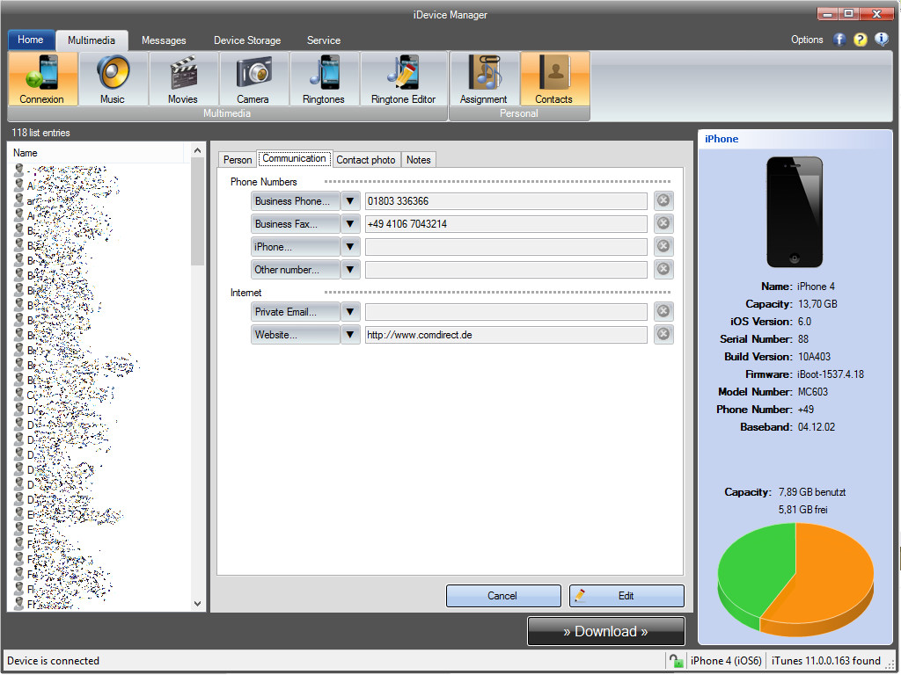Image resolution: width=901 pixels, height=675 pixels.
Task: Clear the iPhone number entry
Action: (x=663, y=246)
